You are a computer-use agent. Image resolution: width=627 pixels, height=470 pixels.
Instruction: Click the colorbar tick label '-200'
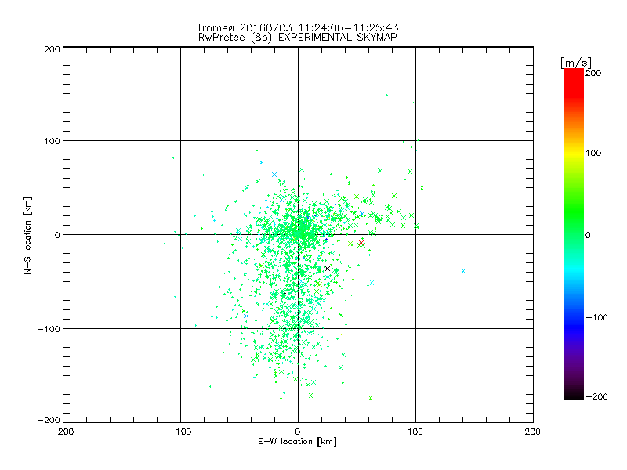click(x=596, y=396)
